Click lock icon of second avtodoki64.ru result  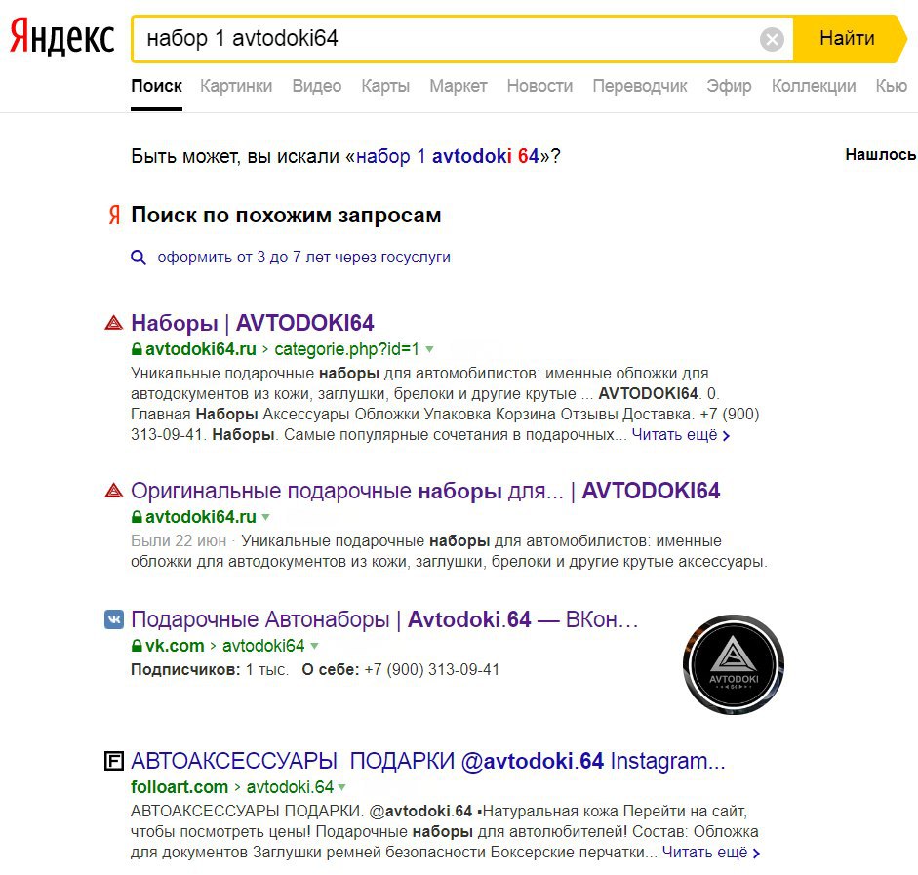pyautogui.click(x=137, y=517)
